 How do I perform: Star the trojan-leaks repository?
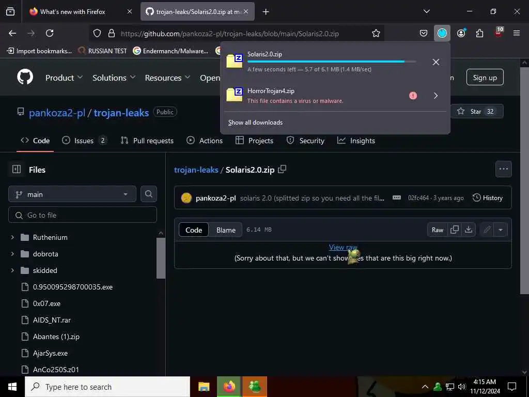(477, 112)
